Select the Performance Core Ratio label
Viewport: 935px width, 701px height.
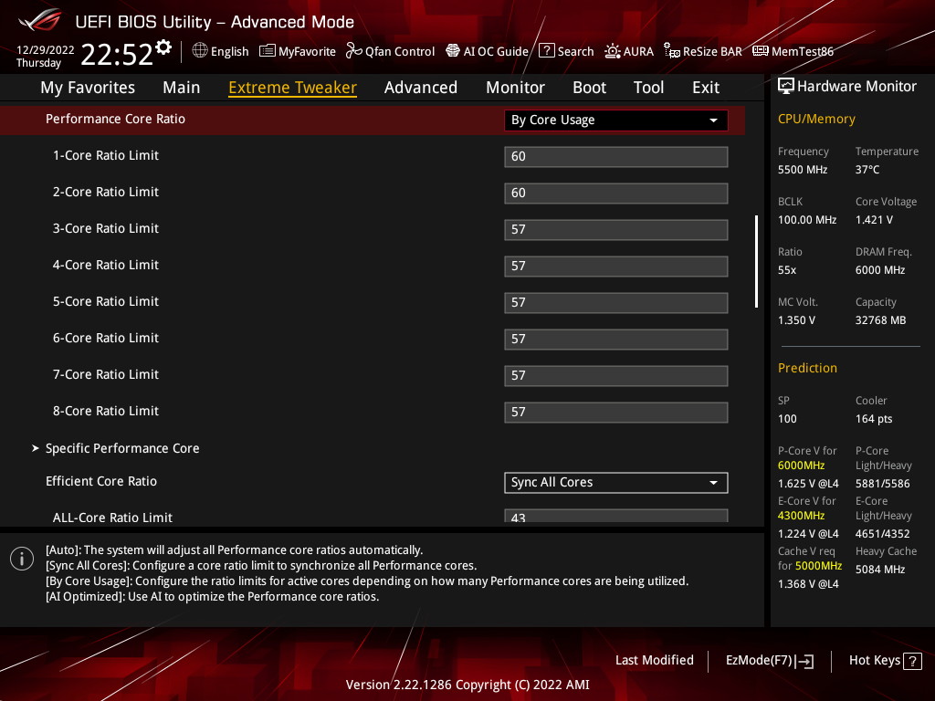115,119
